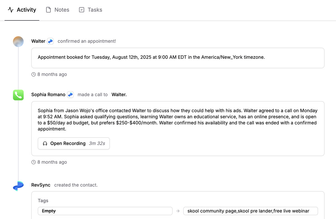This screenshot has height=219, width=336.
Task: Select the green phone call icon
Action: (18, 95)
